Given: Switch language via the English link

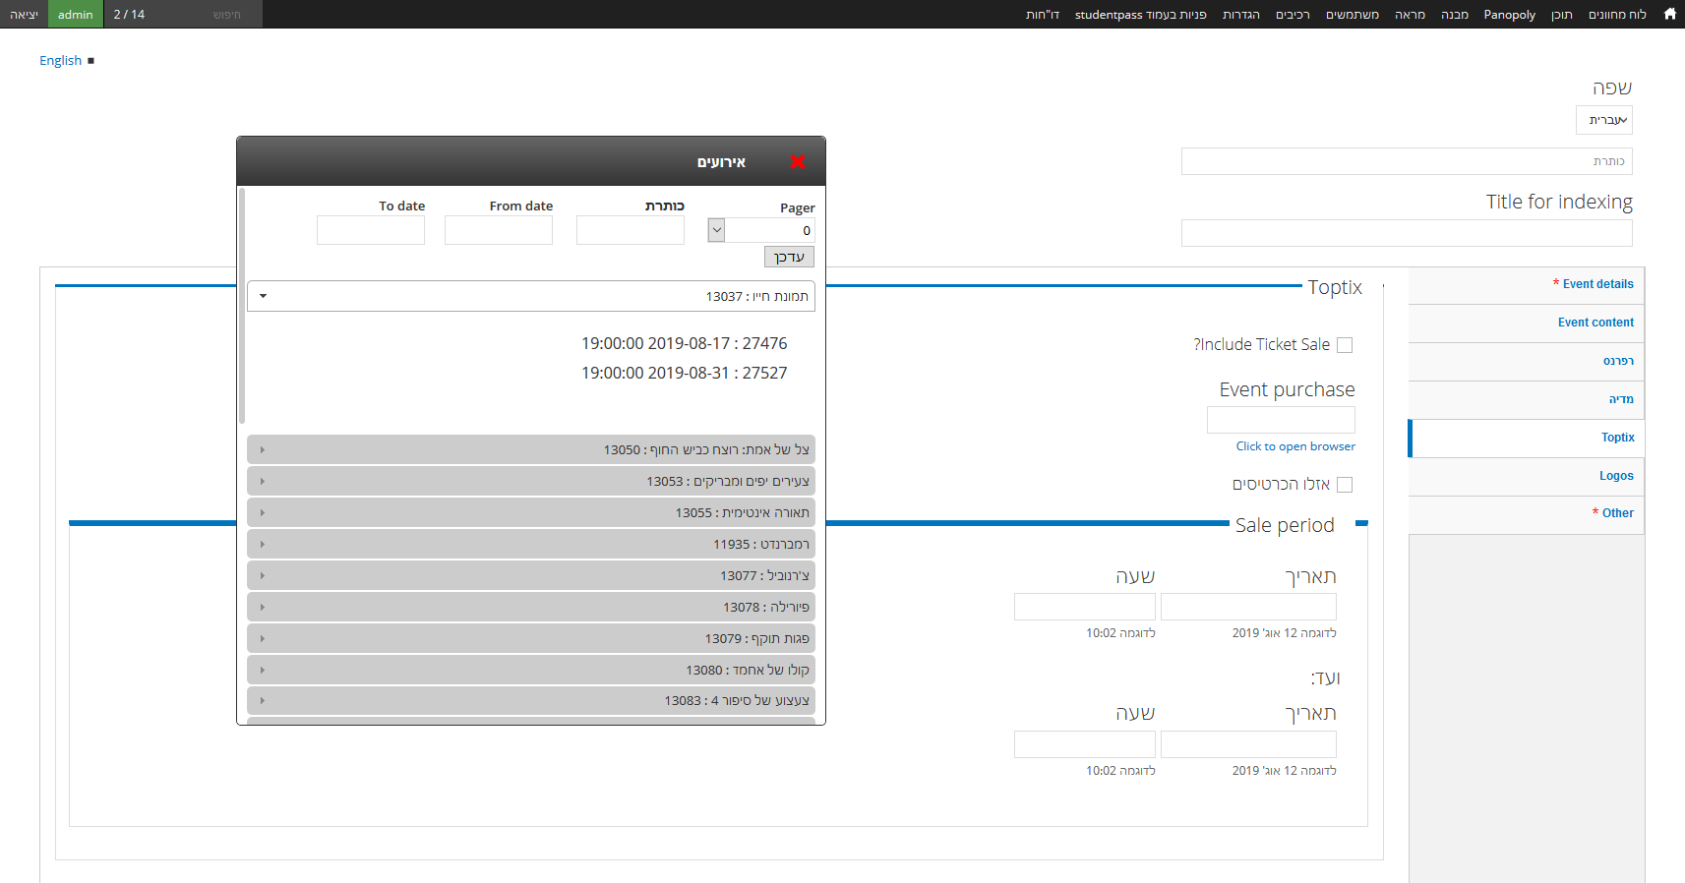Looking at the screenshot, I should pos(60,61).
